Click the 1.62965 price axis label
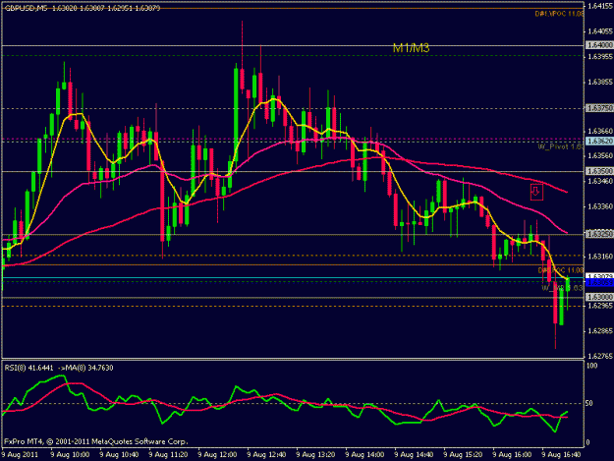The height and width of the screenshot is (461, 614). [x=600, y=306]
